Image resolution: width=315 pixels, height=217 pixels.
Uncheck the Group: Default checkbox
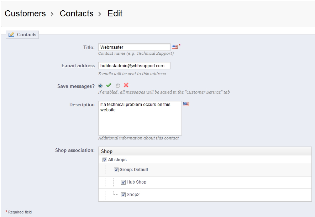point(116,170)
